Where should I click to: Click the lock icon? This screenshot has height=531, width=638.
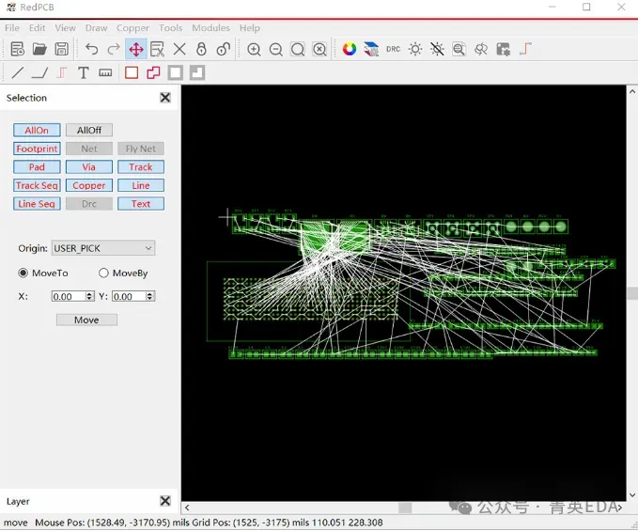[201, 49]
